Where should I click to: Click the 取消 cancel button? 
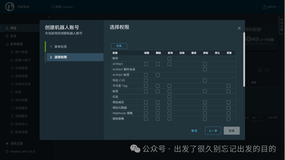[x=194, y=131]
